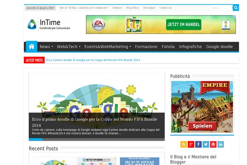This screenshot has height=165, width=247.
Task: Open the Blog Policy link
Action: click(133, 8)
